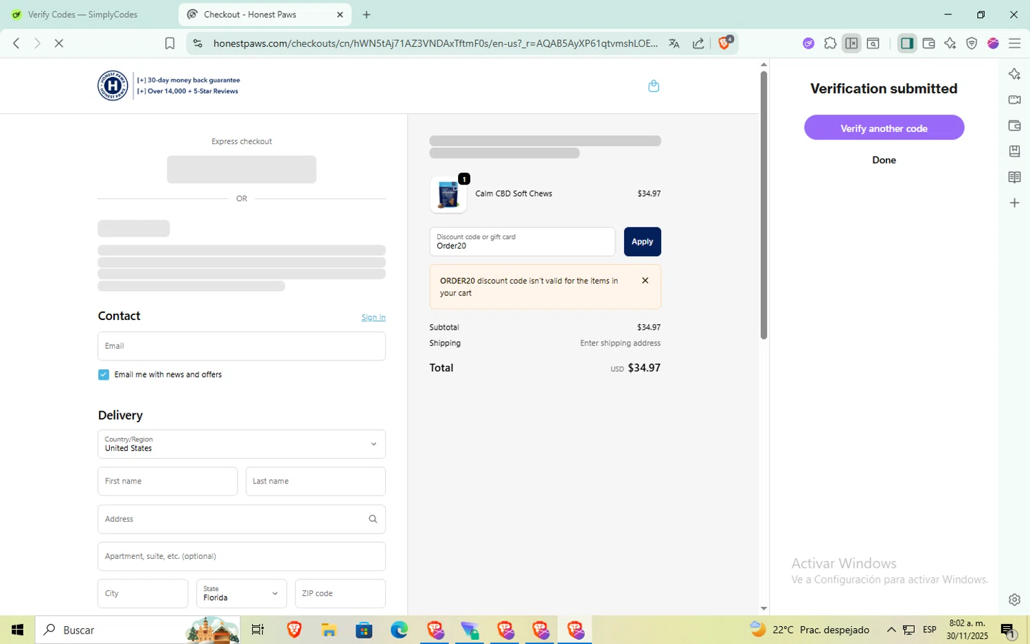Click the Apply discount button
1030x644 pixels.
[642, 242]
